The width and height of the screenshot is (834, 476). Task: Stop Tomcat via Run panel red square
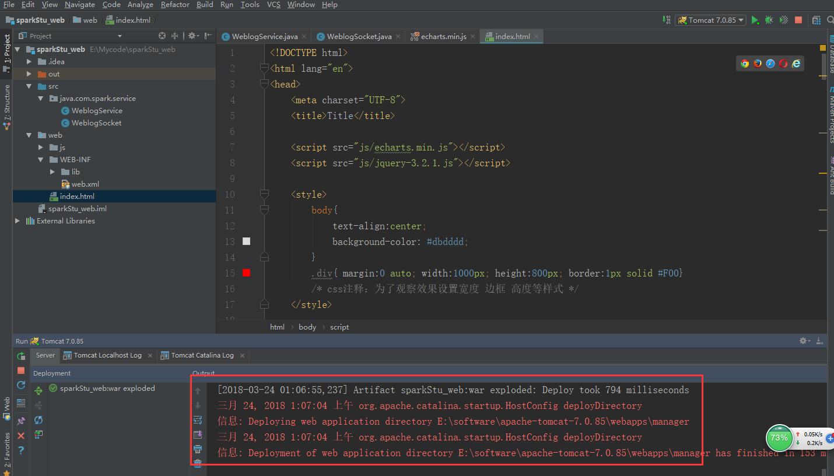pos(21,370)
